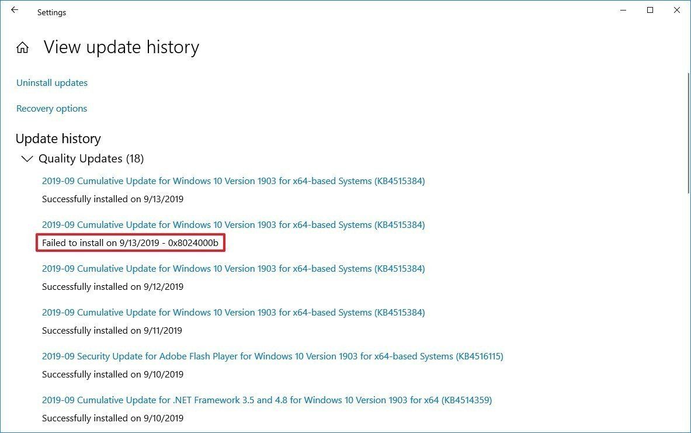This screenshot has width=691, height=433.
Task: Minimize the Settings window
Action: [623, 10]
